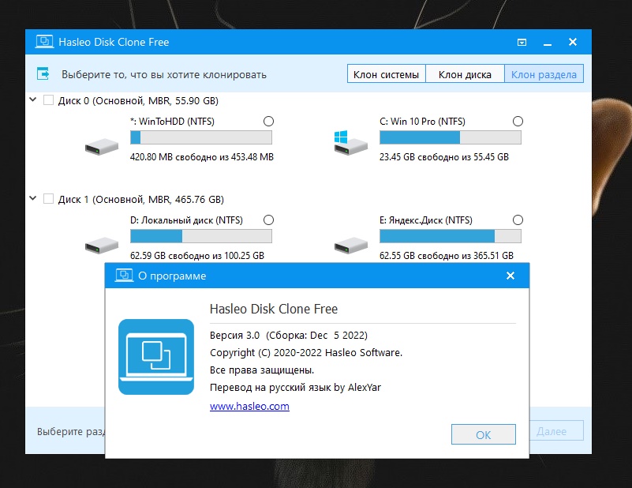
Task: Click the D: Локальный диск usage bar
Action: [x=201, y=236]
